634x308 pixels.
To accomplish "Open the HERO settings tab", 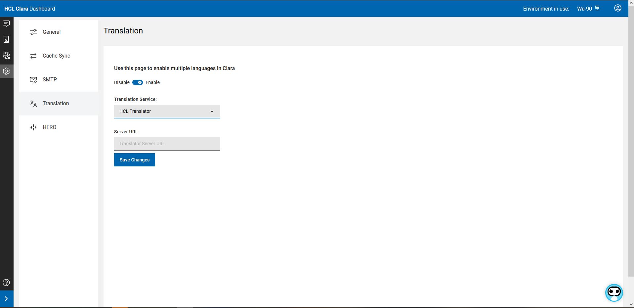I will pos(59,127).
